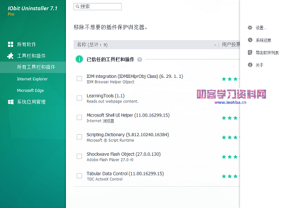The height and width of the screenshot is (208, 302).
Task: Click the 搜索 search input field
Action: click(98, 7)
